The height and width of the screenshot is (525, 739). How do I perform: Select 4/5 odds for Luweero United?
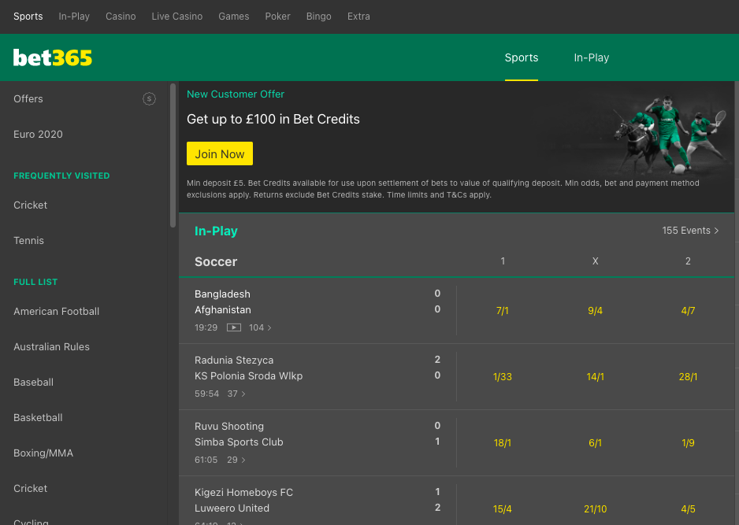(x=688, y=509)
